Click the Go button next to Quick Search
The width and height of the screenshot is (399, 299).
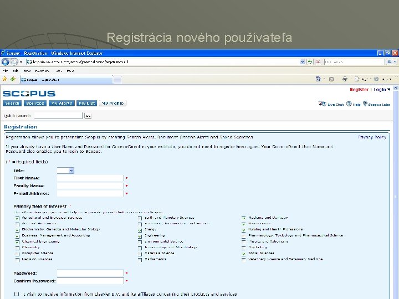[88, 116]
